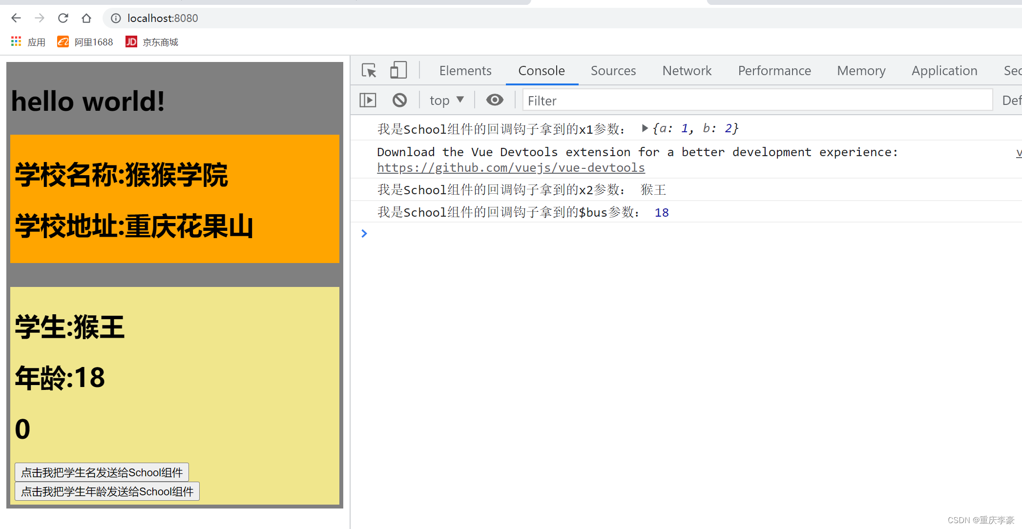Open the browser home page

point(86,19)
